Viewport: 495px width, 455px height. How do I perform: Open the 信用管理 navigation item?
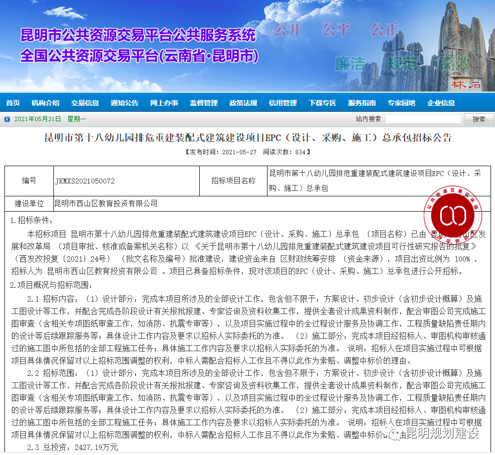[283, 103]
